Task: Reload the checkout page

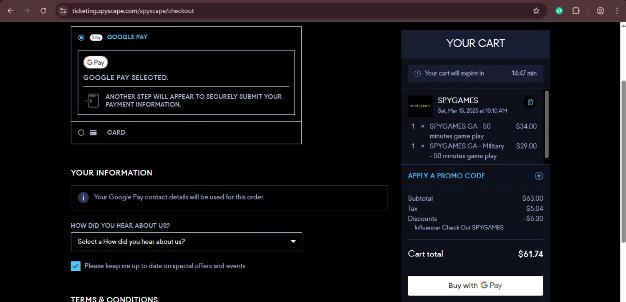Action: tap(43, 11)
